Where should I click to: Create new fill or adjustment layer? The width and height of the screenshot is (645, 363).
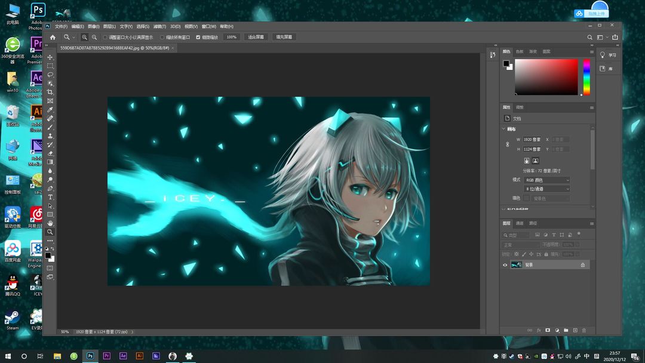[x=557, y=330]
